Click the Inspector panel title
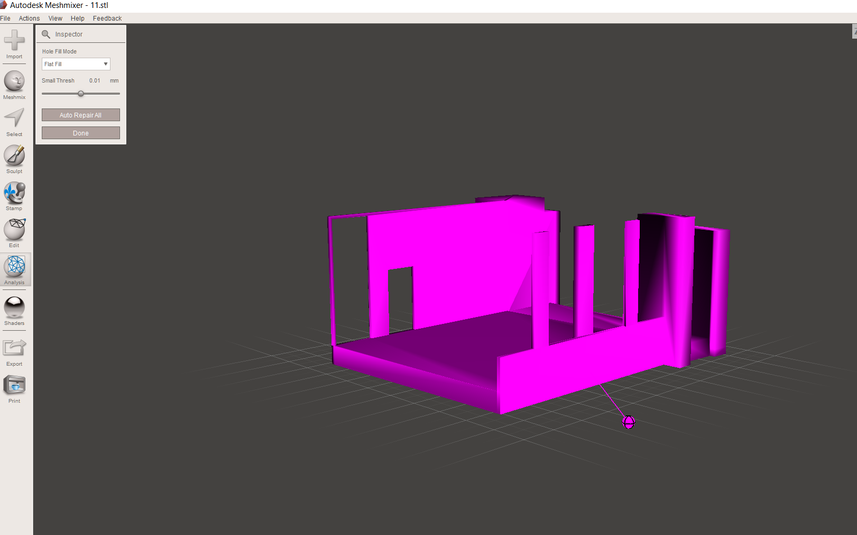Viewport: 857px width, 535px height. (69, 34)
